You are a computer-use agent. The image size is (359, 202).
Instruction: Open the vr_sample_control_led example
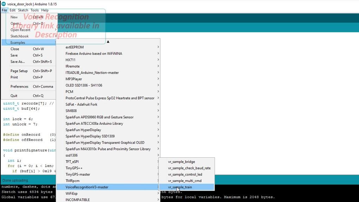pos(187,175)
